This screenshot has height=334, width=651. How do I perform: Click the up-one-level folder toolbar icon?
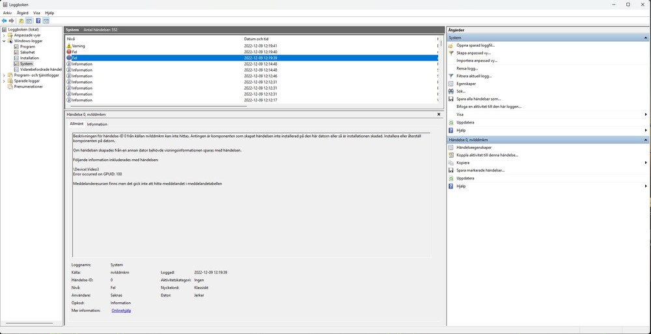21,21
